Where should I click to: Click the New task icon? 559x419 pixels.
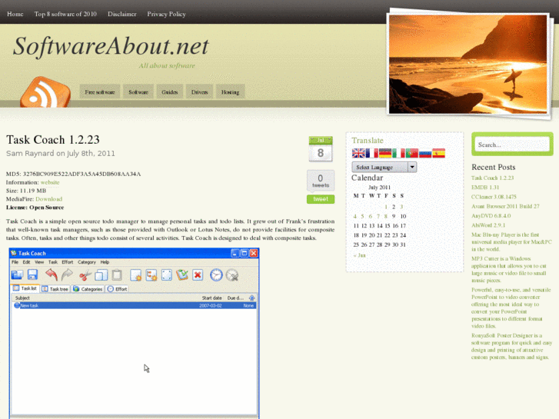coord(135,275)
